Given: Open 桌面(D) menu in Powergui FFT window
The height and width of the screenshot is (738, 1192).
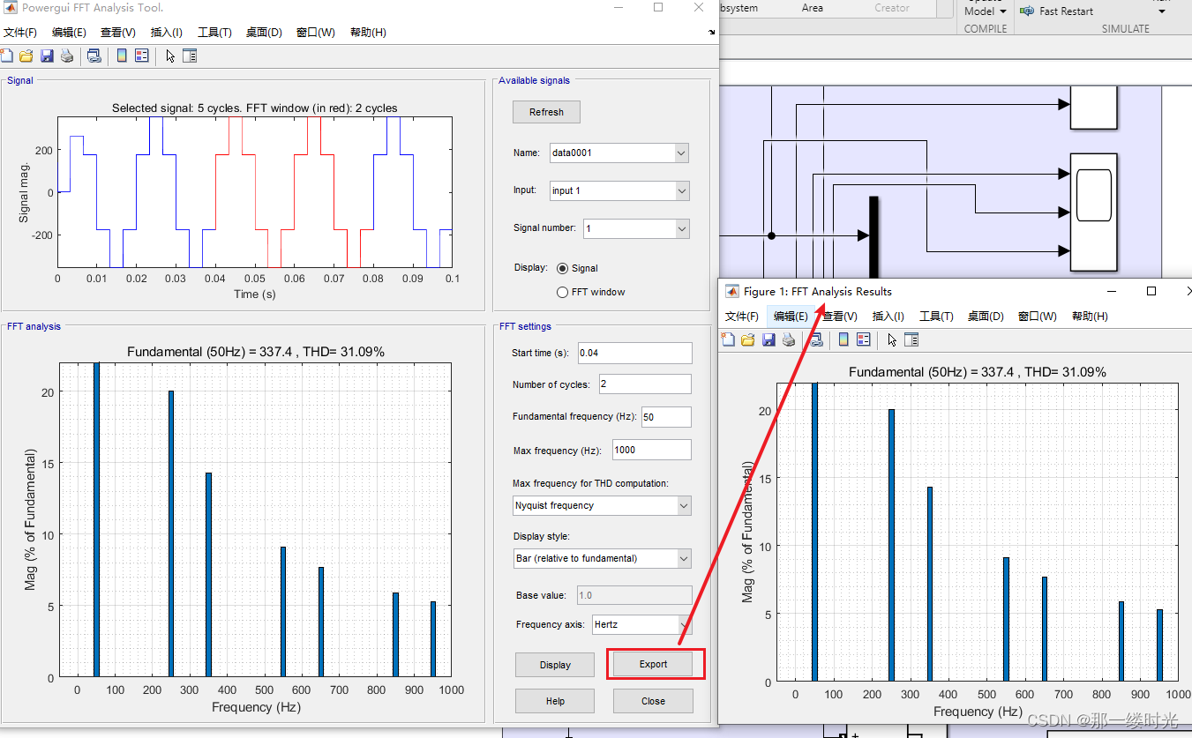Looking at the screenshot, I should (264, 33).
